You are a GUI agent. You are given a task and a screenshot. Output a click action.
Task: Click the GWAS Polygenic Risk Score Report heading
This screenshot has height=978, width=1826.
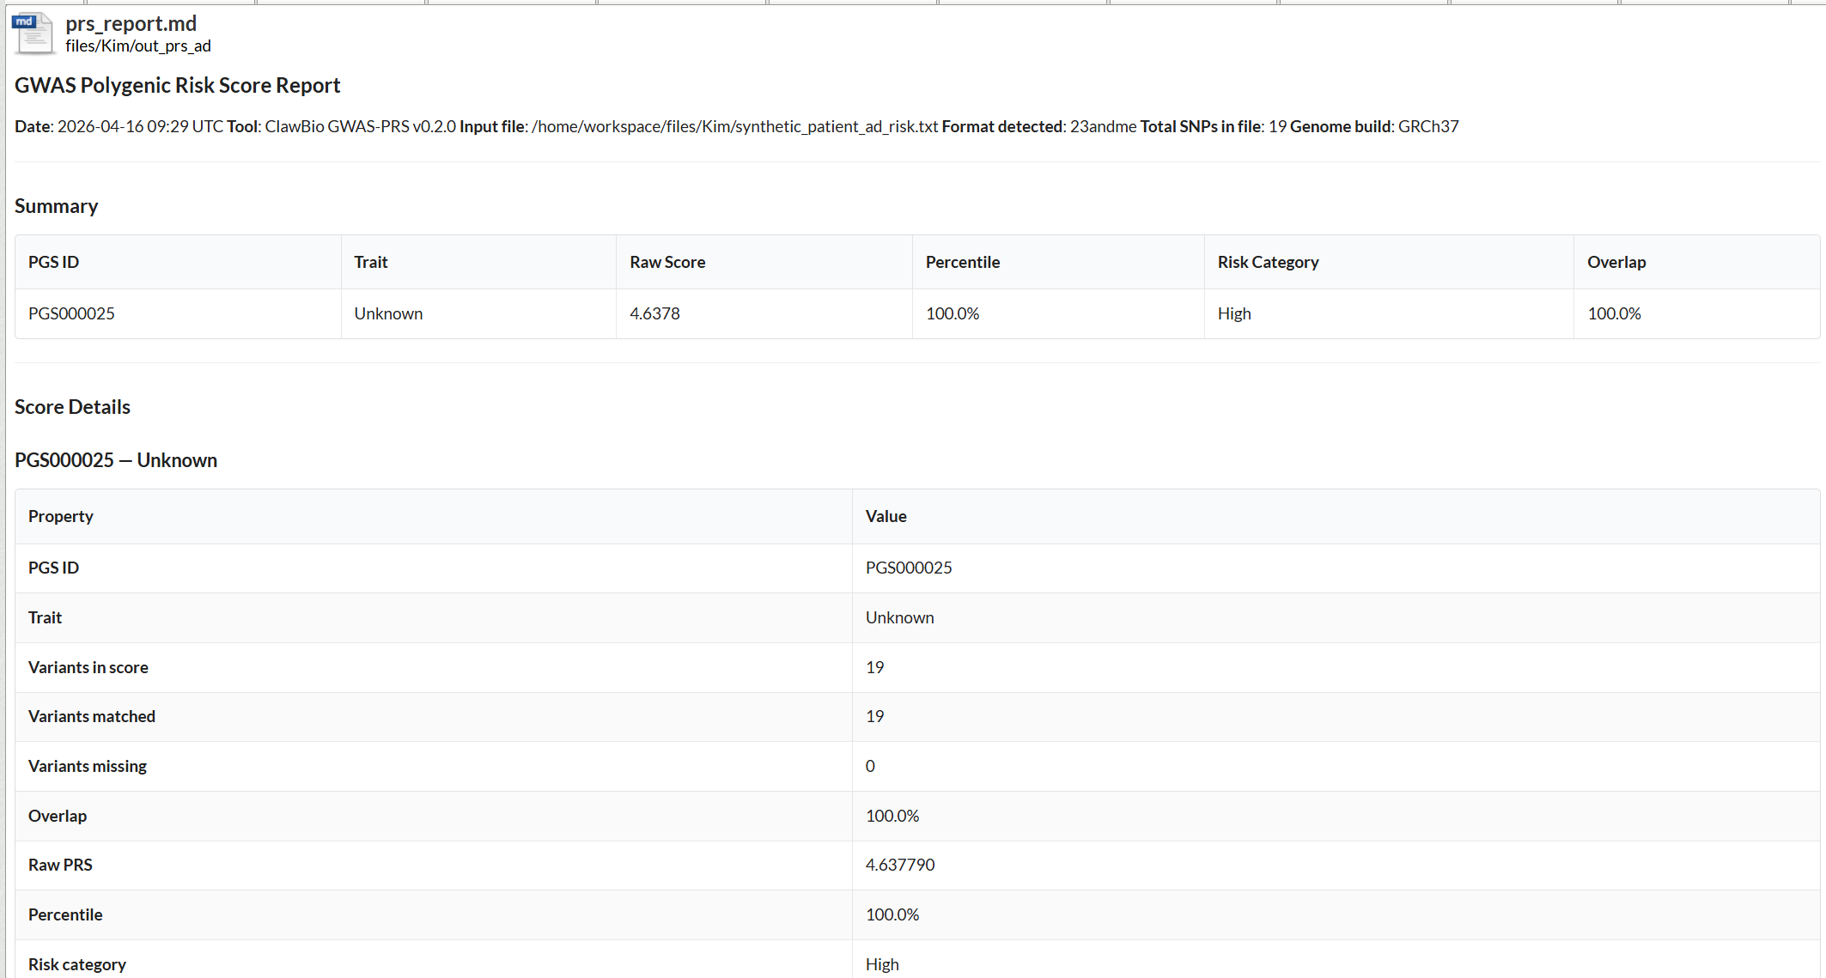[177, 85]
